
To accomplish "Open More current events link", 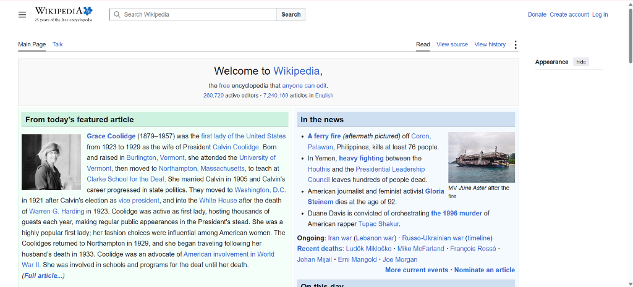I will point(417,270).
